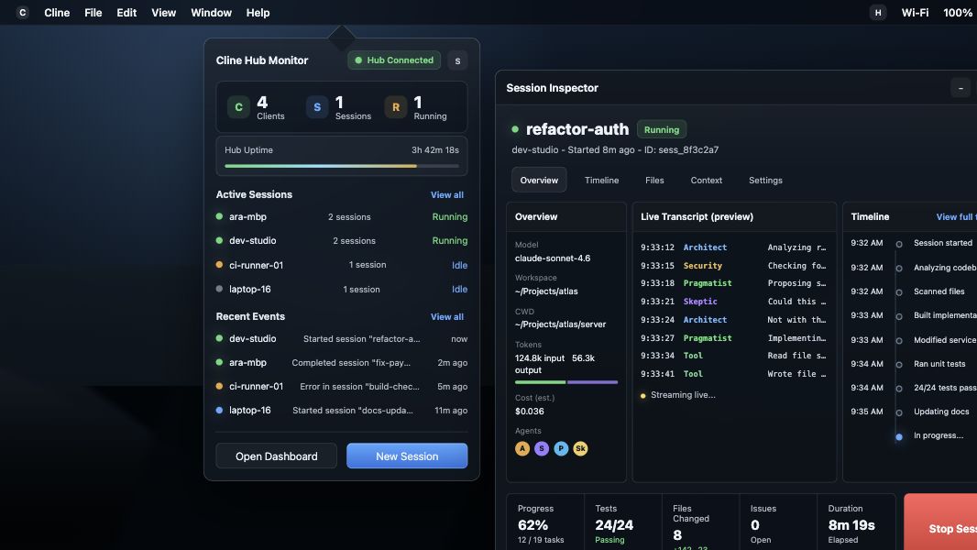This screenshot has width=977, height=550.
Task: Open the dev-studio Started session event
Action: tap(342, 339)
